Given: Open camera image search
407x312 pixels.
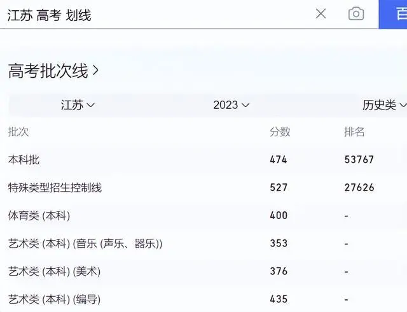Looking at the screenshot, I should pyautogui.click(x=356, y=13).
